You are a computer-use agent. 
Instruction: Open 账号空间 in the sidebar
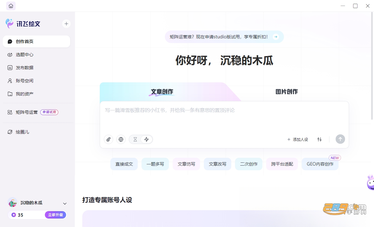(36, 81)
